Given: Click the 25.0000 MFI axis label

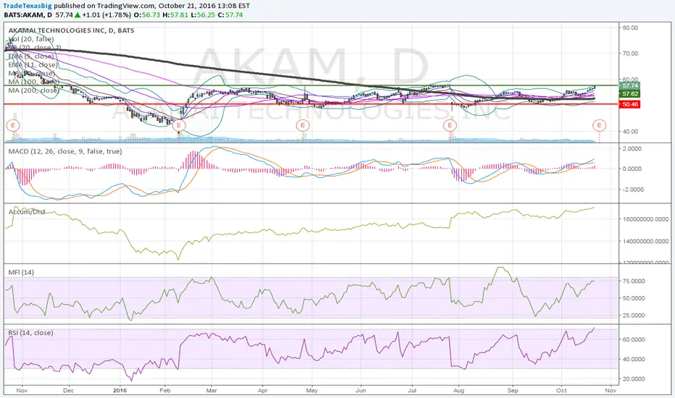Looking at the screenshot, I should (634, 316).
